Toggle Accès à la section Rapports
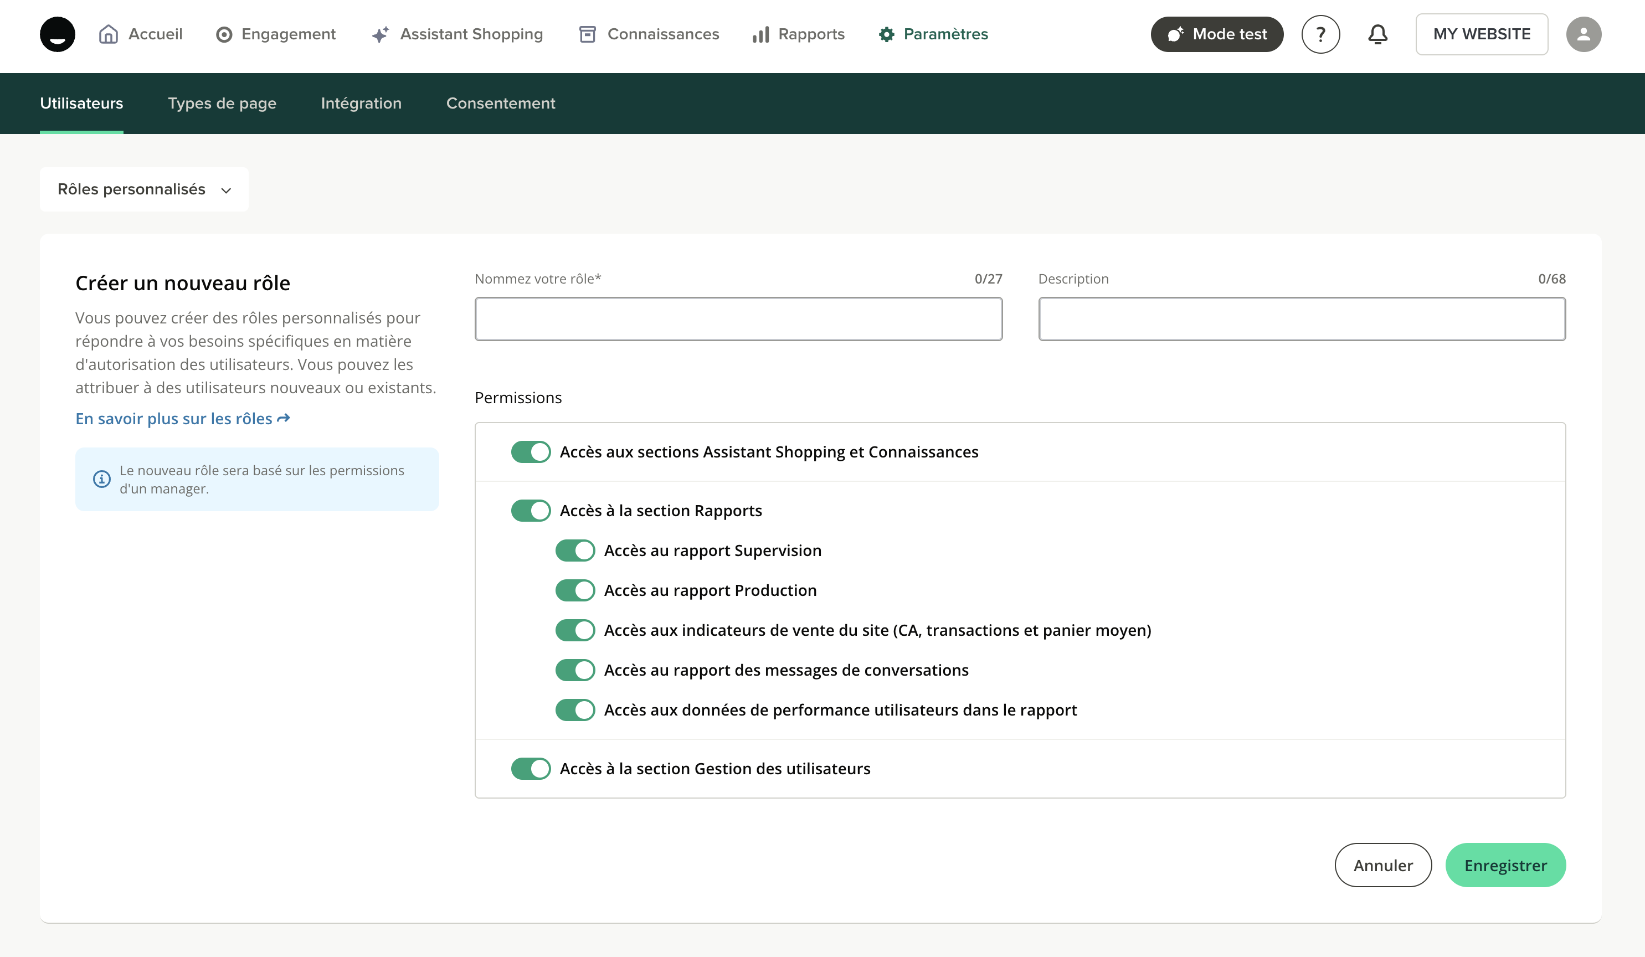 (x=531, y=511)
